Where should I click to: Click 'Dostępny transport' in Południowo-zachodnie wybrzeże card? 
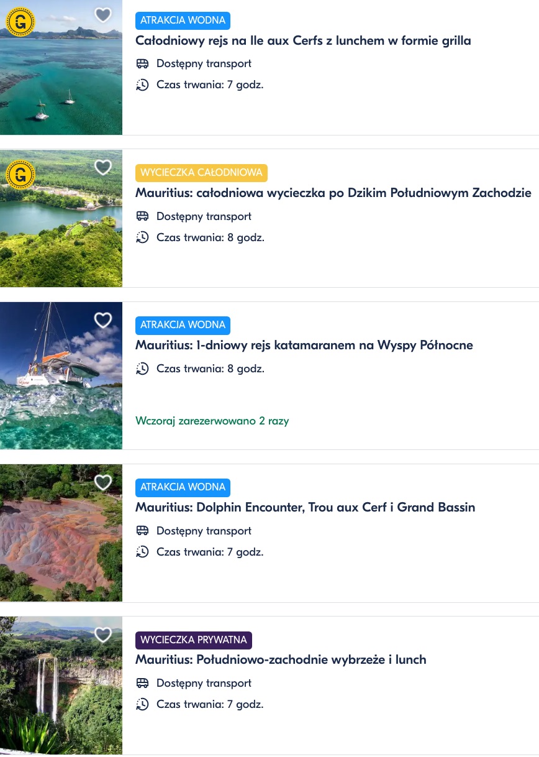point(204,683)
